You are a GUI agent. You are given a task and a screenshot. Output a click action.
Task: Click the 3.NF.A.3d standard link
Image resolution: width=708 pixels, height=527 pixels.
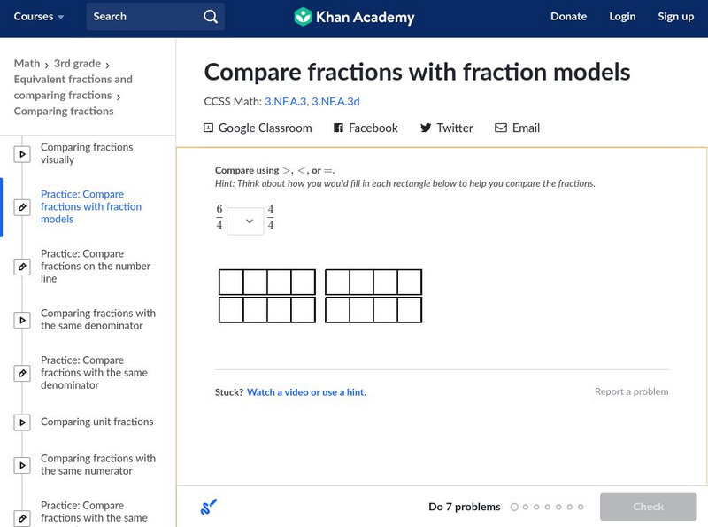pyautogui.click(x=335, y=102)
